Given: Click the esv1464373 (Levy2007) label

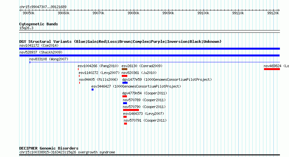Looking at the screenshot, I should coord(144,114).
